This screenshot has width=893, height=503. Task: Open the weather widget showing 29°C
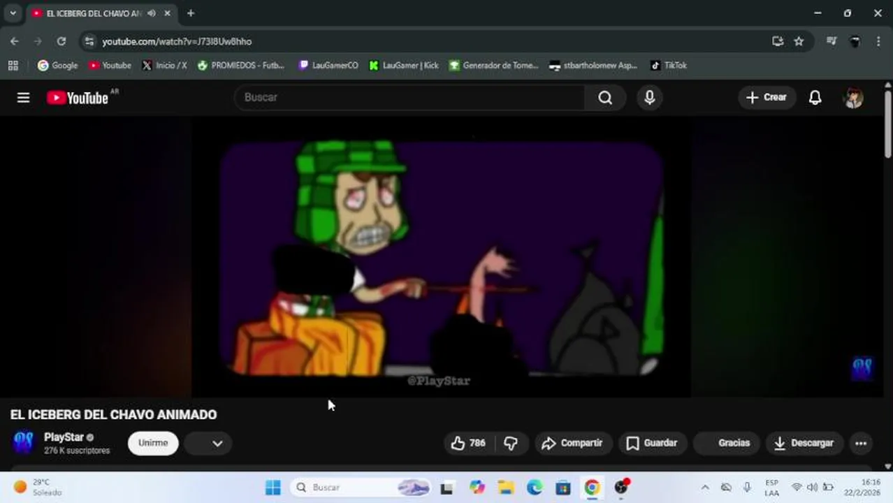(39, 488)
